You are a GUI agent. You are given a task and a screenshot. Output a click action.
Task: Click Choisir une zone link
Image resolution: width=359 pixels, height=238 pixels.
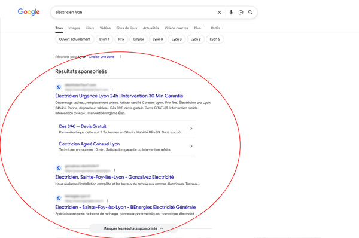pos(102,57)
